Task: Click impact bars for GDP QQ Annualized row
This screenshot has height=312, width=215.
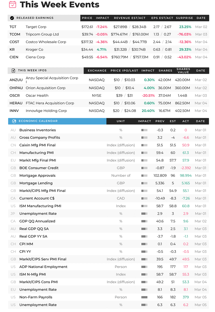Action: pos(144,221)
